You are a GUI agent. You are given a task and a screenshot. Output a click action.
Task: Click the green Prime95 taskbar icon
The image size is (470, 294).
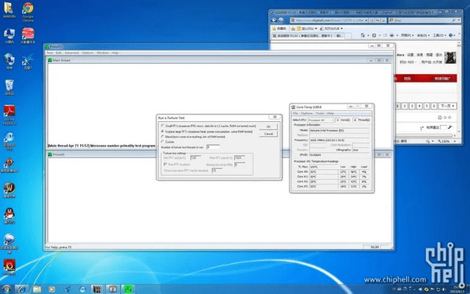129,287
